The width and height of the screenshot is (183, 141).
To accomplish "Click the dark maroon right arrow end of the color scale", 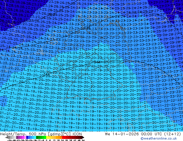I will [x=83, y=137].
